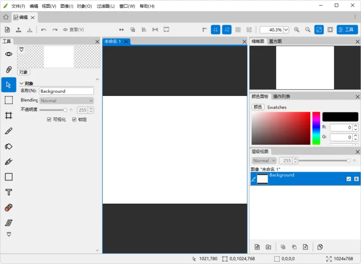
Task: Select the color channels retouch tool
Action: tap(9, 208)
